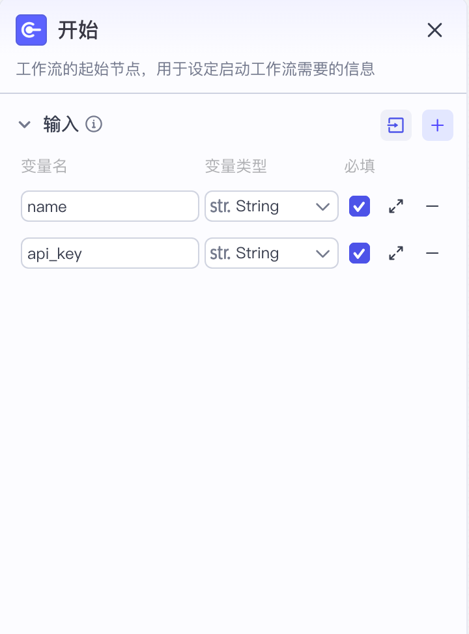Close the 开始 node panel
This screenshot has height=634, width=469.
[434, 30]
